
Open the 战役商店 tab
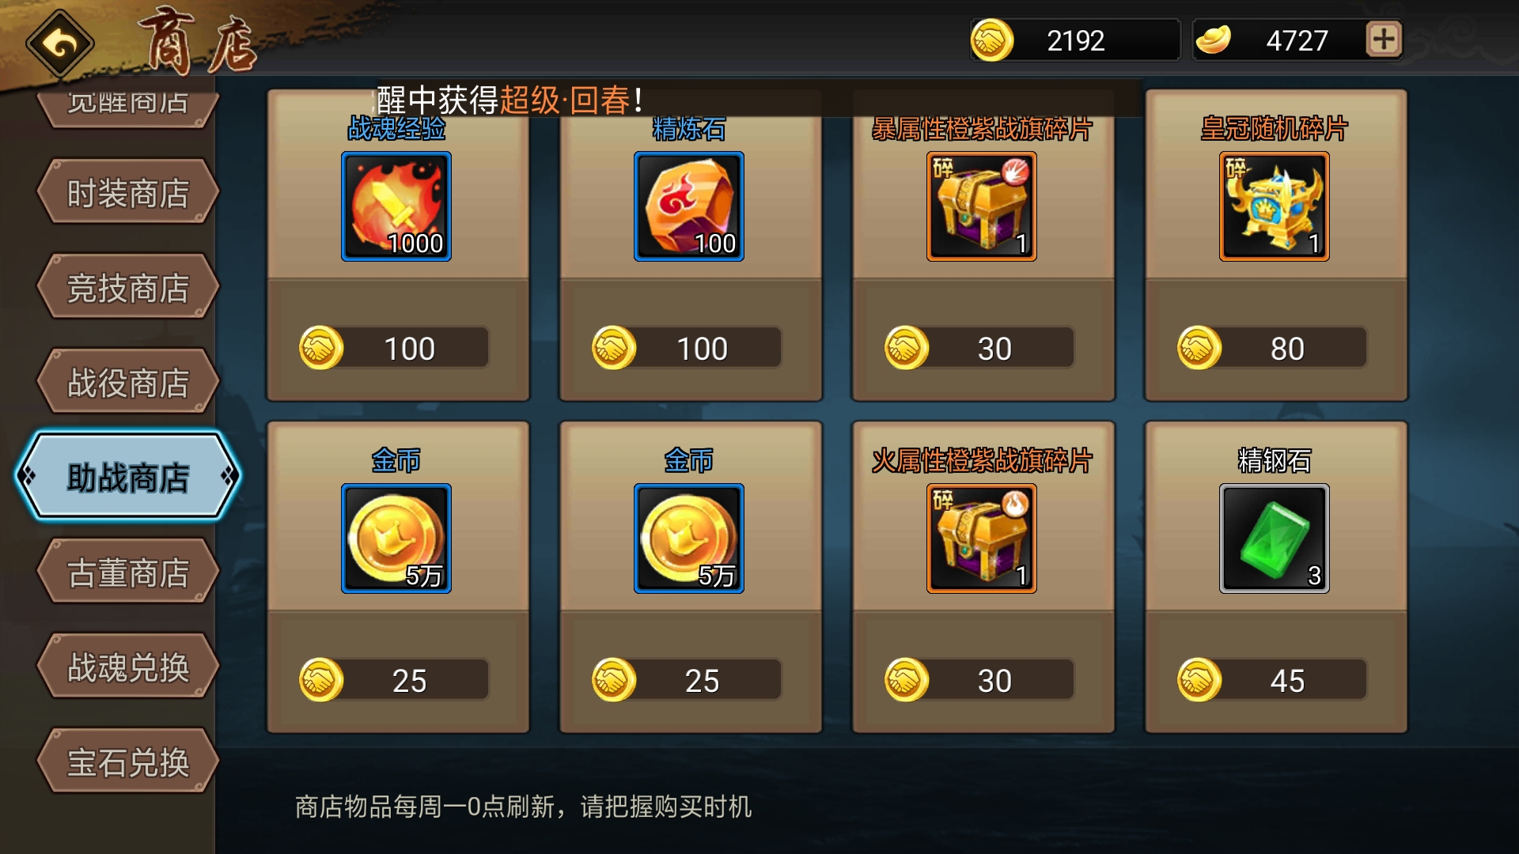127,382
